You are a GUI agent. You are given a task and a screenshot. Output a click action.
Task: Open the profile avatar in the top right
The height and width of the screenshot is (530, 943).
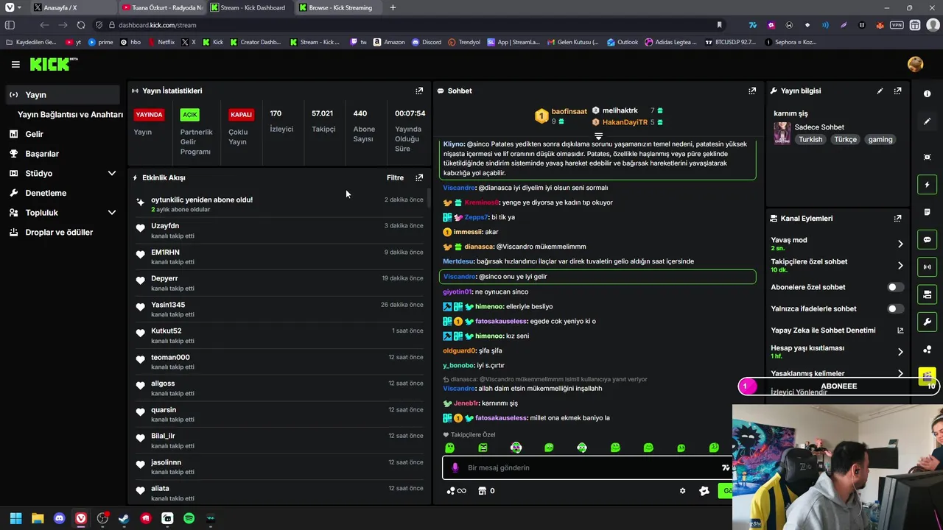pyautogui.click(x=916, y=65)
